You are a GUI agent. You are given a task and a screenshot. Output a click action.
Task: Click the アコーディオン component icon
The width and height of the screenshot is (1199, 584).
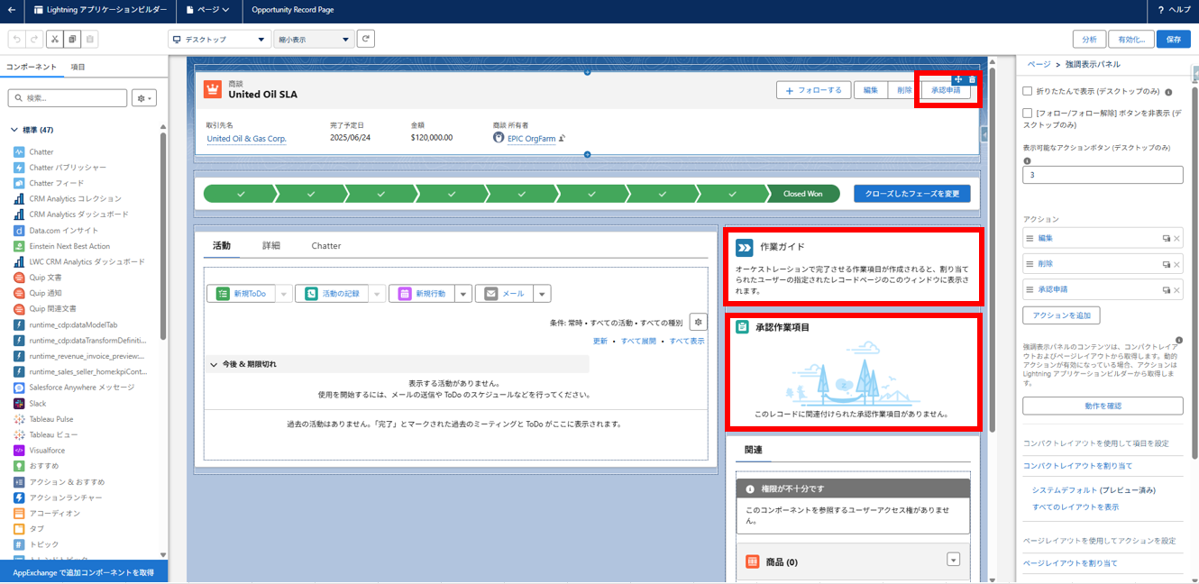pyautogui.click(x=19, y=513)
